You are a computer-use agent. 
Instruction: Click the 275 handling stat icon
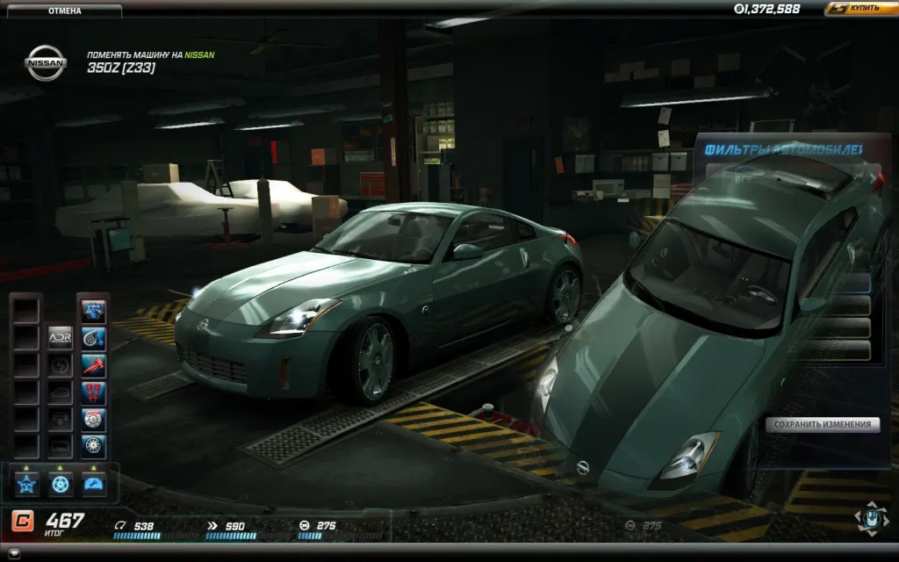click(305, 525)
